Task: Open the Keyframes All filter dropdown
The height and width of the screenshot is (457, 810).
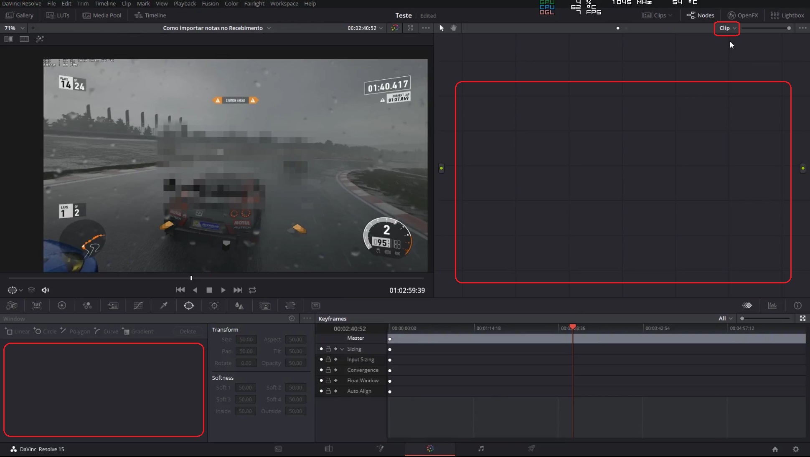Action: click(726, 318)
